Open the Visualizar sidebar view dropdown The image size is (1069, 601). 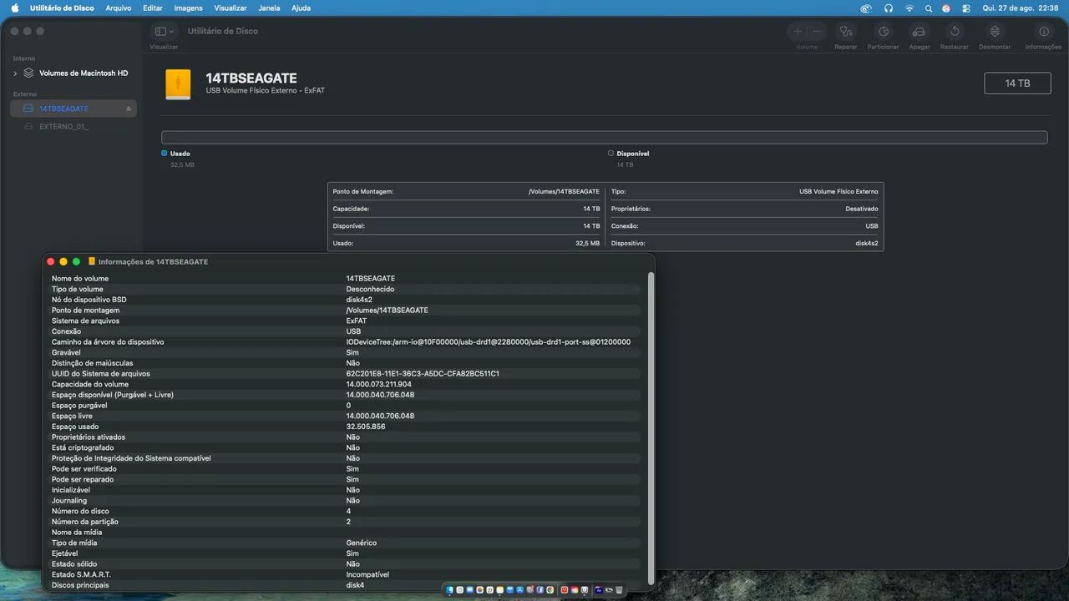tap(164, 31)
